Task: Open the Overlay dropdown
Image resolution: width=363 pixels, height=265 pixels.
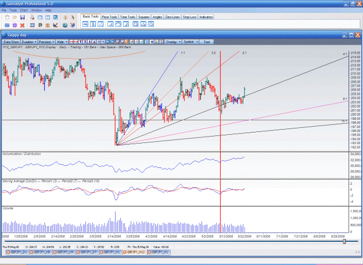Action: [173, 42]
